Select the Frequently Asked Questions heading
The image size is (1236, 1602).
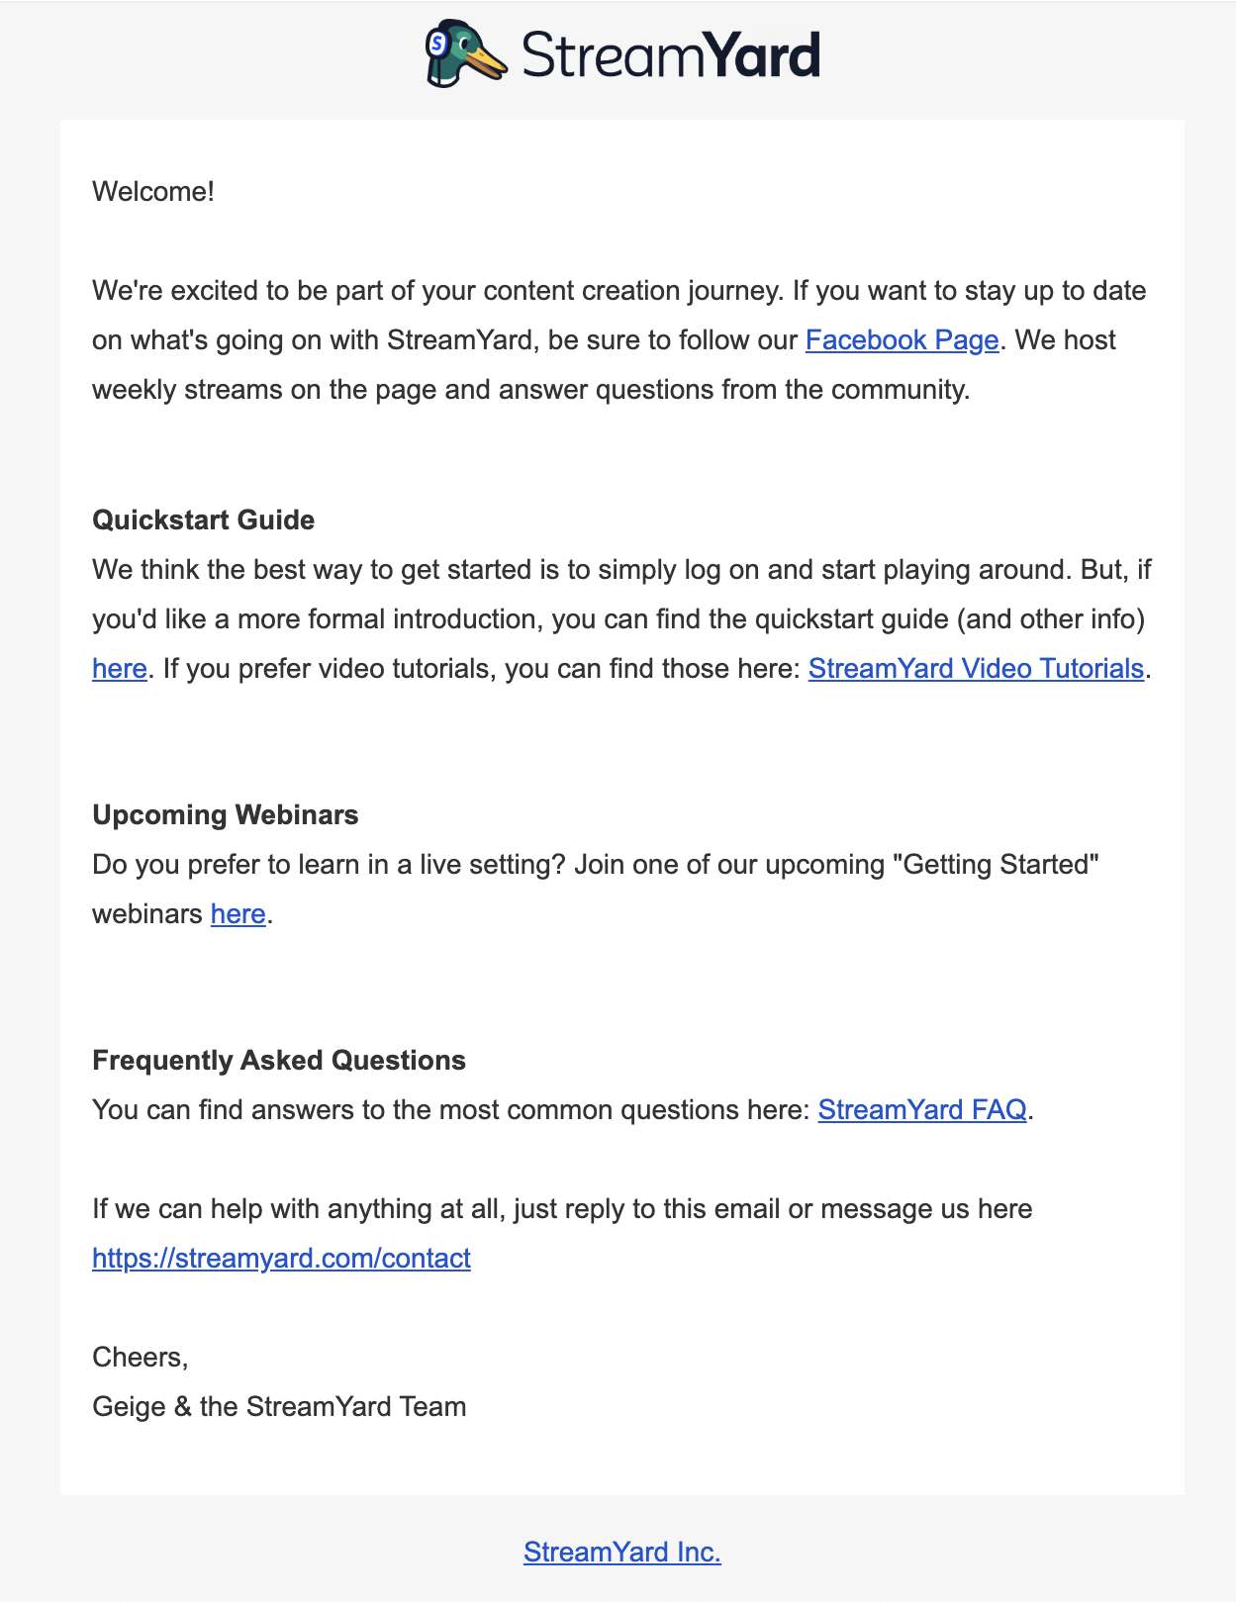(279, 1061)
